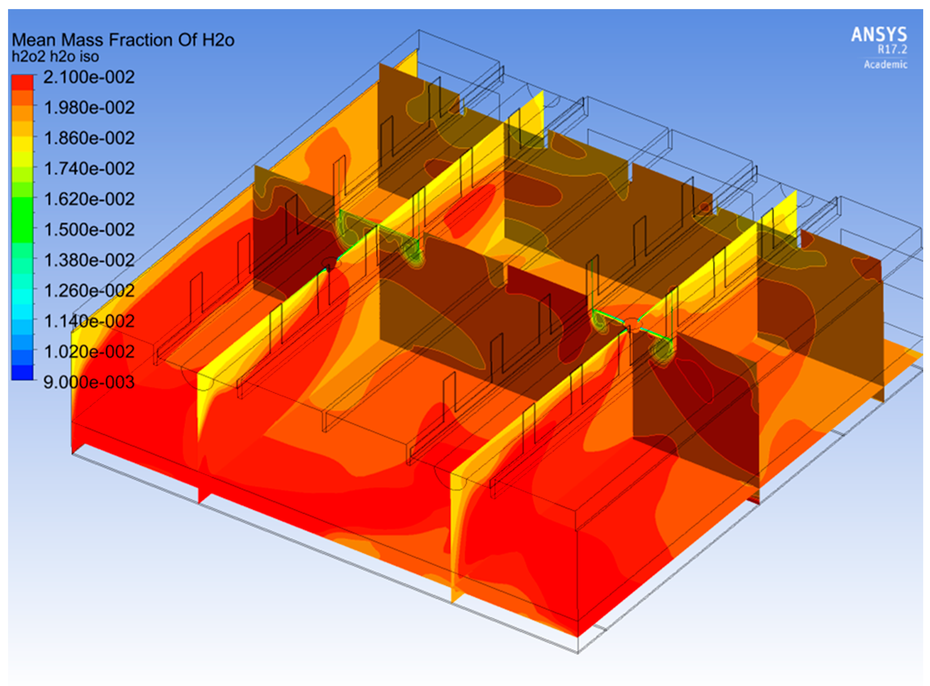Click the legend color bar gradient
930x686 pixels.
23,228
